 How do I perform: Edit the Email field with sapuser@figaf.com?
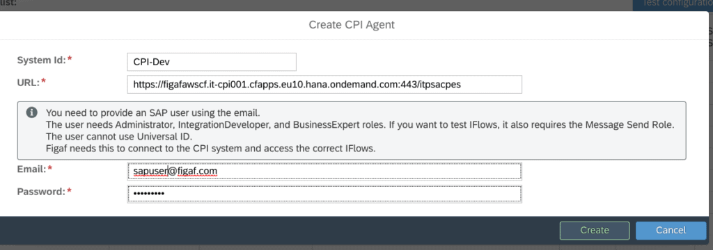click(x=324, y=171)
